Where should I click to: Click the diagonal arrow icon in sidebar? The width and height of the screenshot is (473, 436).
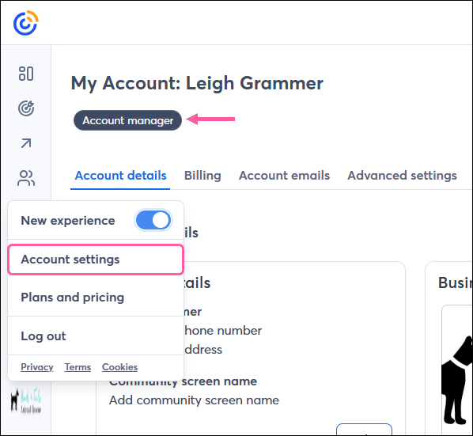point(26,143)
